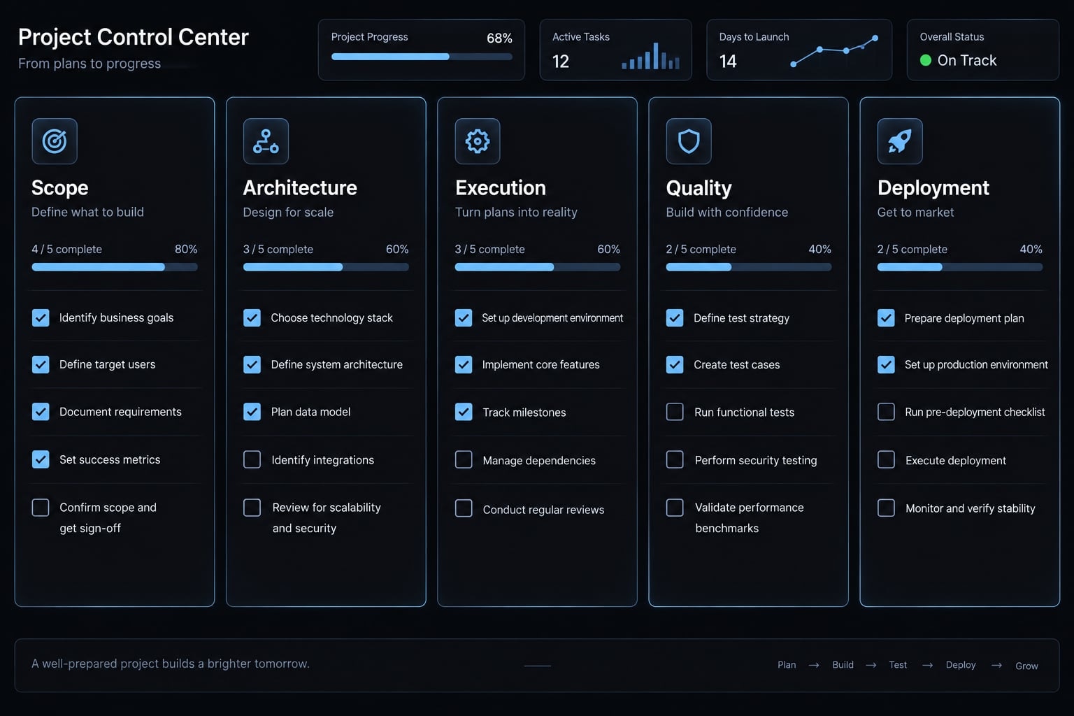
Task: Click the Active Tasks bar chart icon
Action: tap(651, 56)
